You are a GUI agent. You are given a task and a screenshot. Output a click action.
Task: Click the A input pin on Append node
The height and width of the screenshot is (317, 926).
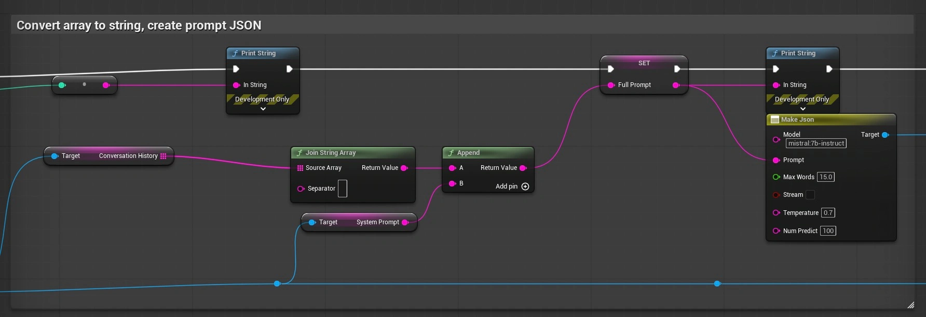click(452, 168)
